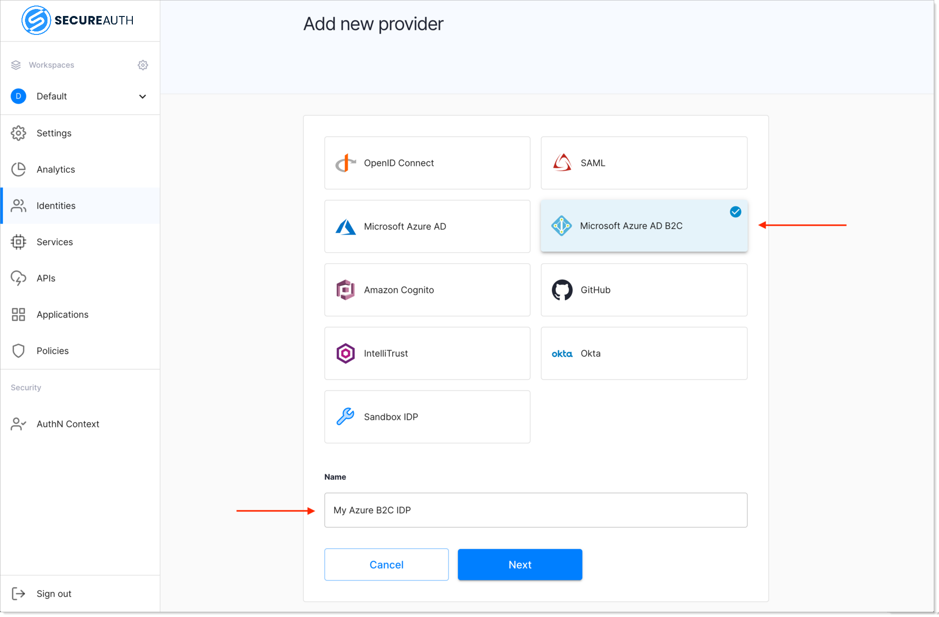Open Applications from sidebar
Image resolution: width=939 pixels, height=617 pixels.
point(80,314)
